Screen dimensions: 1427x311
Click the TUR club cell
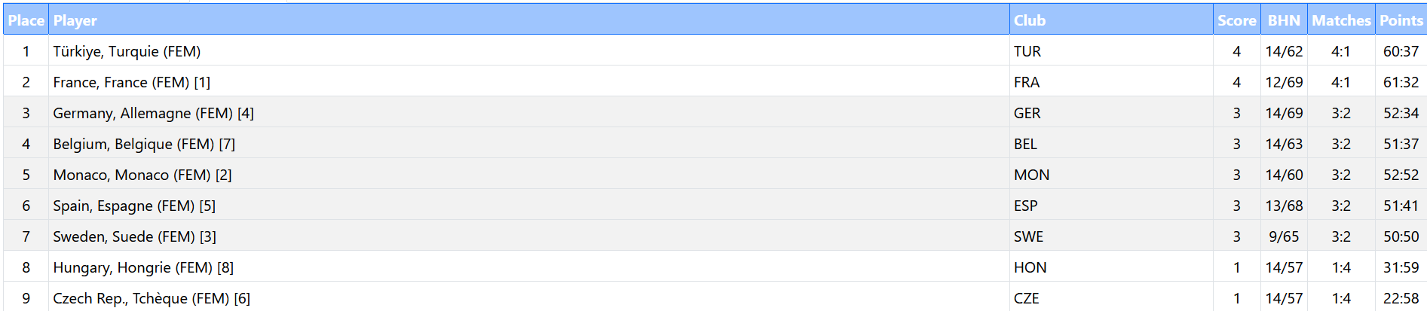pyautogui.click(x=1027, y=51)
